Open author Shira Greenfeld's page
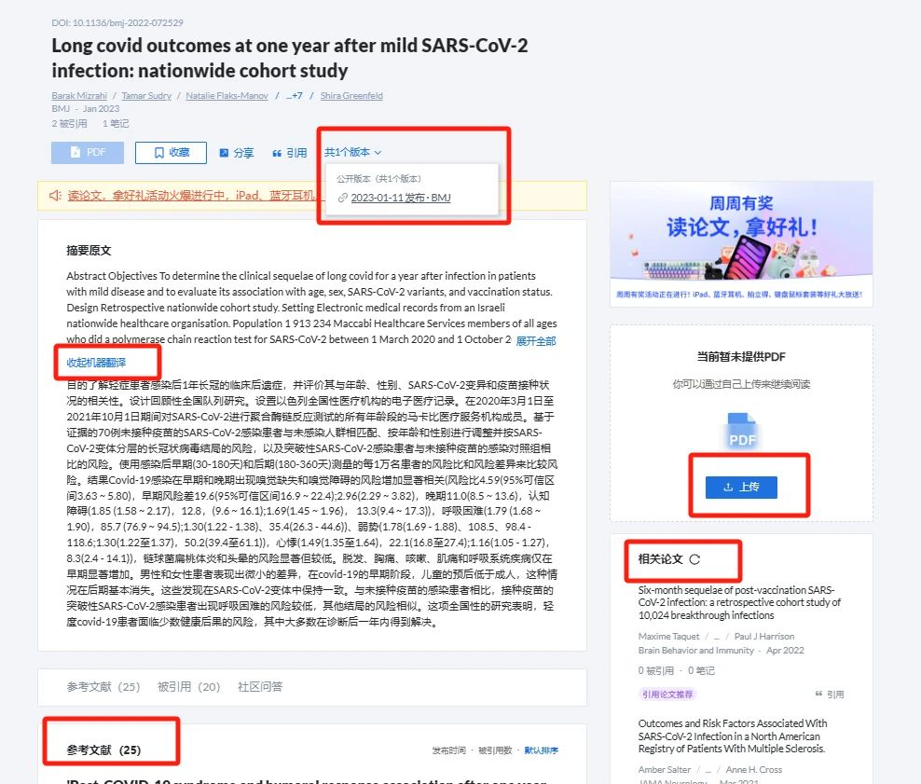 pos(351,96)
